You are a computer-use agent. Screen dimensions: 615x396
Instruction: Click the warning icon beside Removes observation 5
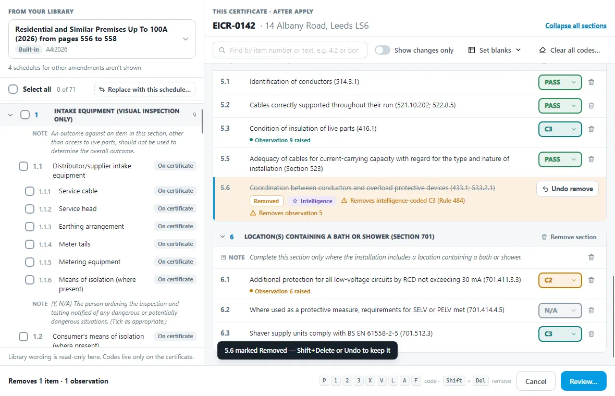[253, 213]
